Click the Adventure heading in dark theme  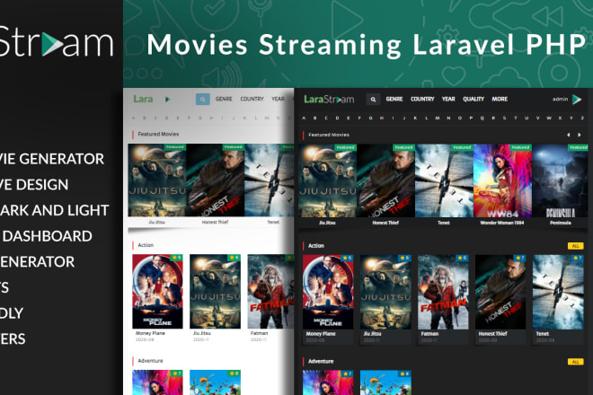(321, 362)
